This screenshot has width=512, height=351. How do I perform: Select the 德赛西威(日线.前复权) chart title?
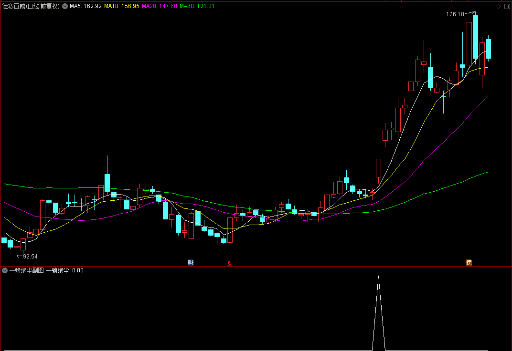pyautogui.click(x=31, y=6)
